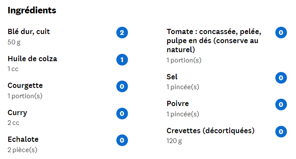The height and width of the screenshot is (159, 296).
Task: Click the 120 g quantity under Crevettes
Action: tap(174, 141)
